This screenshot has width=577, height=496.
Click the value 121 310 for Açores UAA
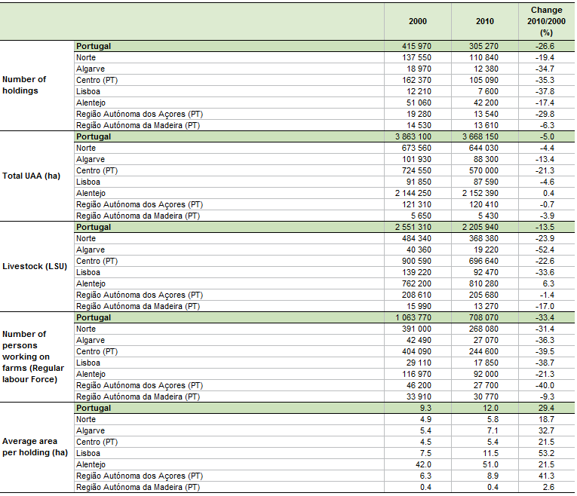pyautogui.click(x=416, y=205)
